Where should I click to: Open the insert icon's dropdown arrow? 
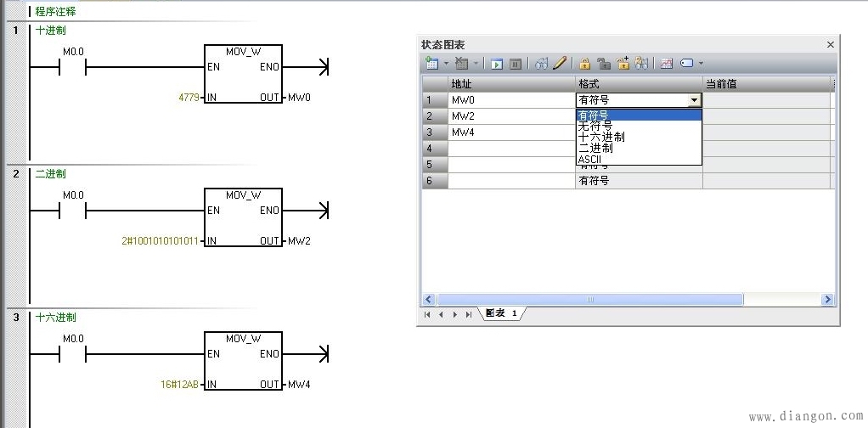[446, 64]
